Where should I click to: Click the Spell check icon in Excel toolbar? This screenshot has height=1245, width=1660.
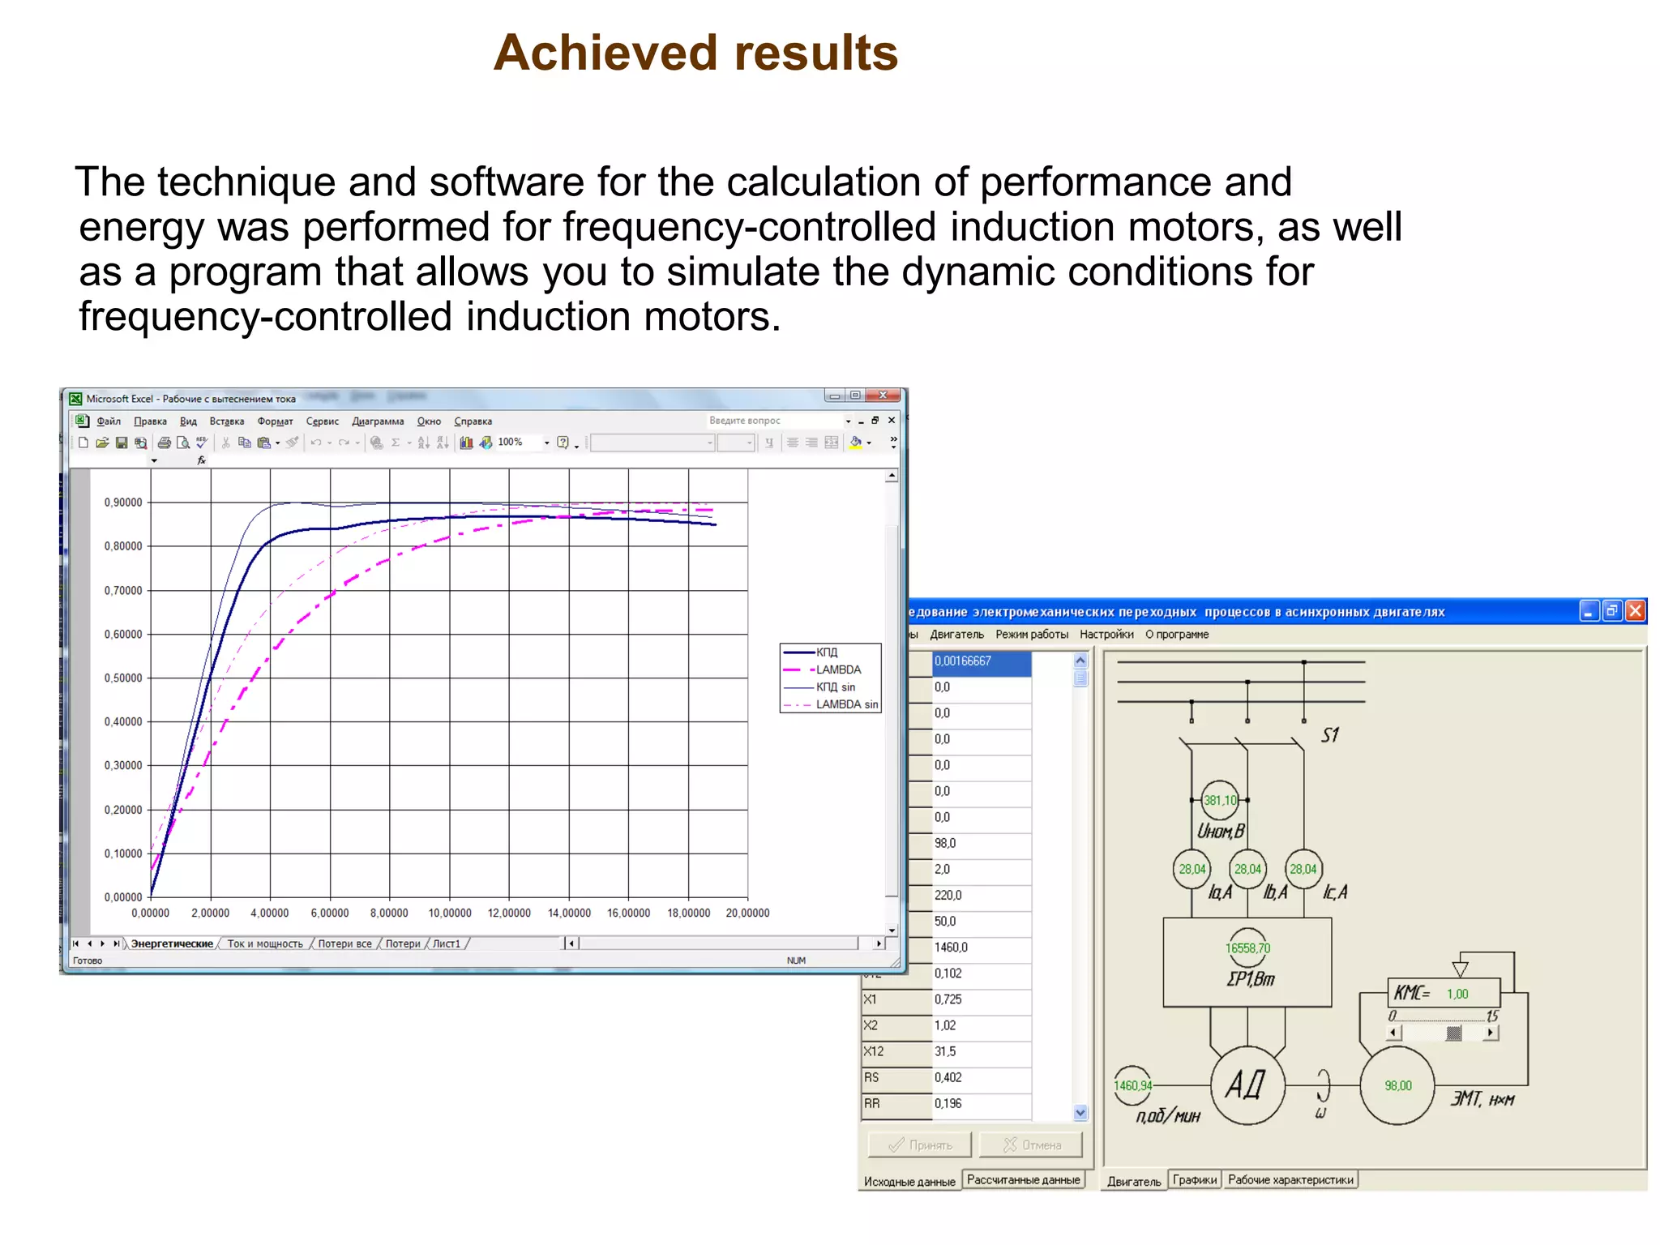(x=202, y=443)
